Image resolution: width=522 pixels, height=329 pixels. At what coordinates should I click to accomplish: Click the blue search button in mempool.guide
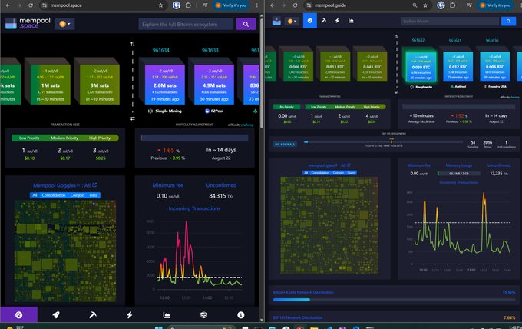(x=508, y=21)
